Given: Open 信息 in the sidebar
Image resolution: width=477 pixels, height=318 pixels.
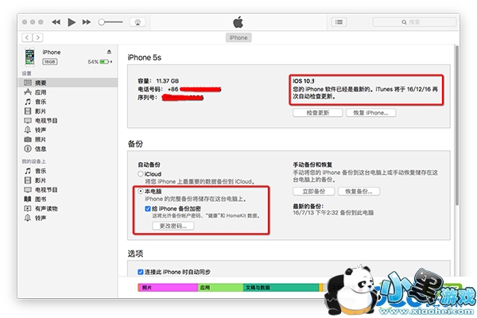Looking at the screenshot, I should [x=68, y=149].
